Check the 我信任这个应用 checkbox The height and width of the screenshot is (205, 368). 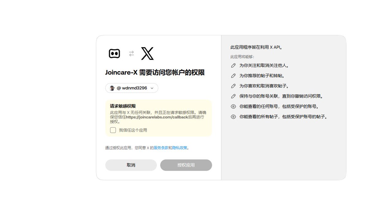(113, 130)
